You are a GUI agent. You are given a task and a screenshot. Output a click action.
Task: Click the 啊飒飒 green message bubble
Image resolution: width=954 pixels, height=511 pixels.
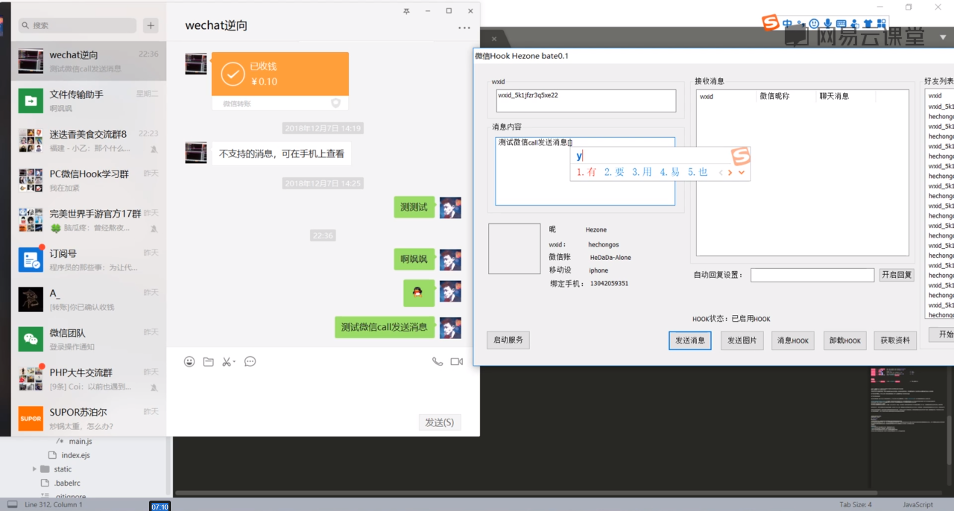pos(414,259)
